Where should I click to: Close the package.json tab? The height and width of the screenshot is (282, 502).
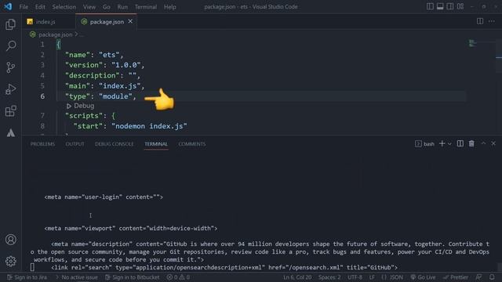[130, 21]
